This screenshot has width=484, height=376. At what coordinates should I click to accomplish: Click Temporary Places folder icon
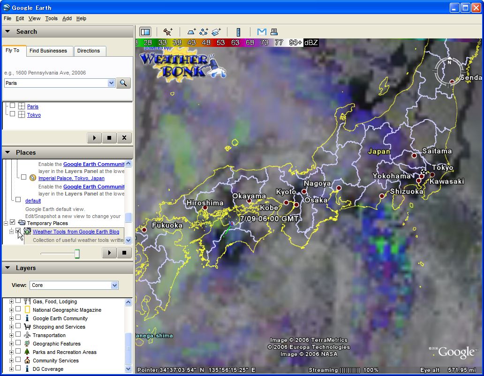pyautogui.click(x=22, y=223)
